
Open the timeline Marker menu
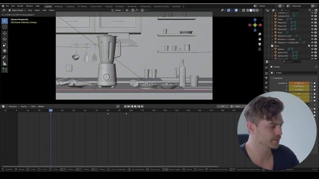pos(41,106)
